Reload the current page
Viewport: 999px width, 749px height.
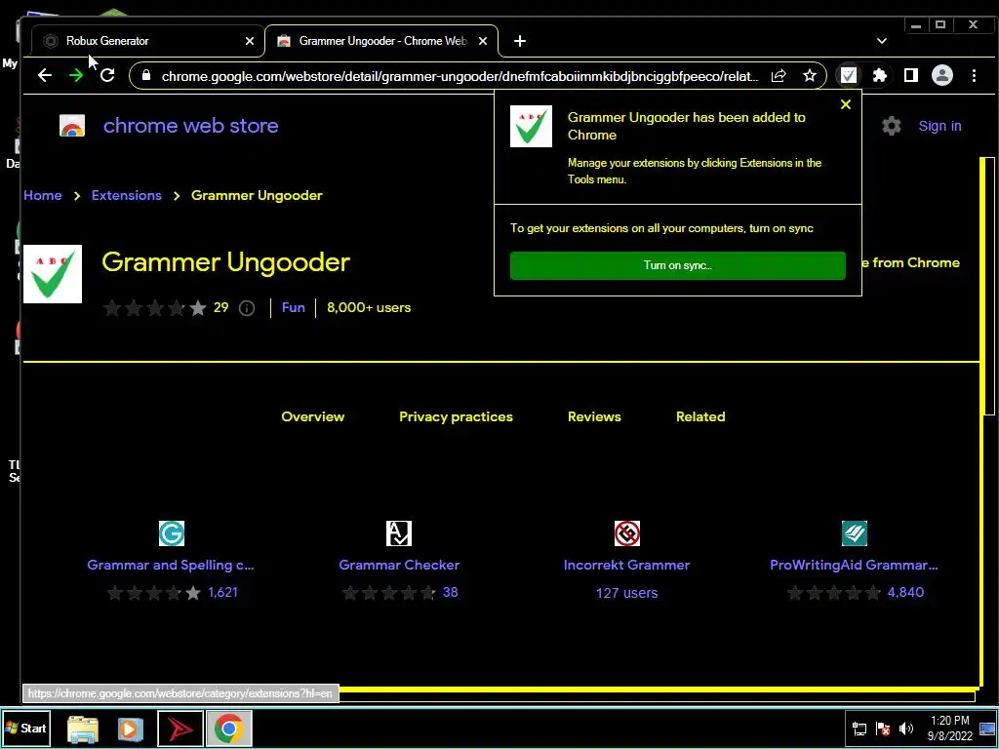[107, 76]
